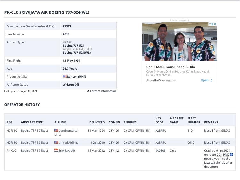Click the AirportLeiGreeting.com ad URL text
Viewport: 240px width, 180px height.
(x=161, y=80)
